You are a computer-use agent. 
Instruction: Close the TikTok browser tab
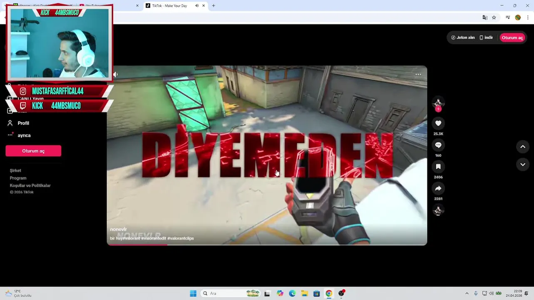[204, 6]
